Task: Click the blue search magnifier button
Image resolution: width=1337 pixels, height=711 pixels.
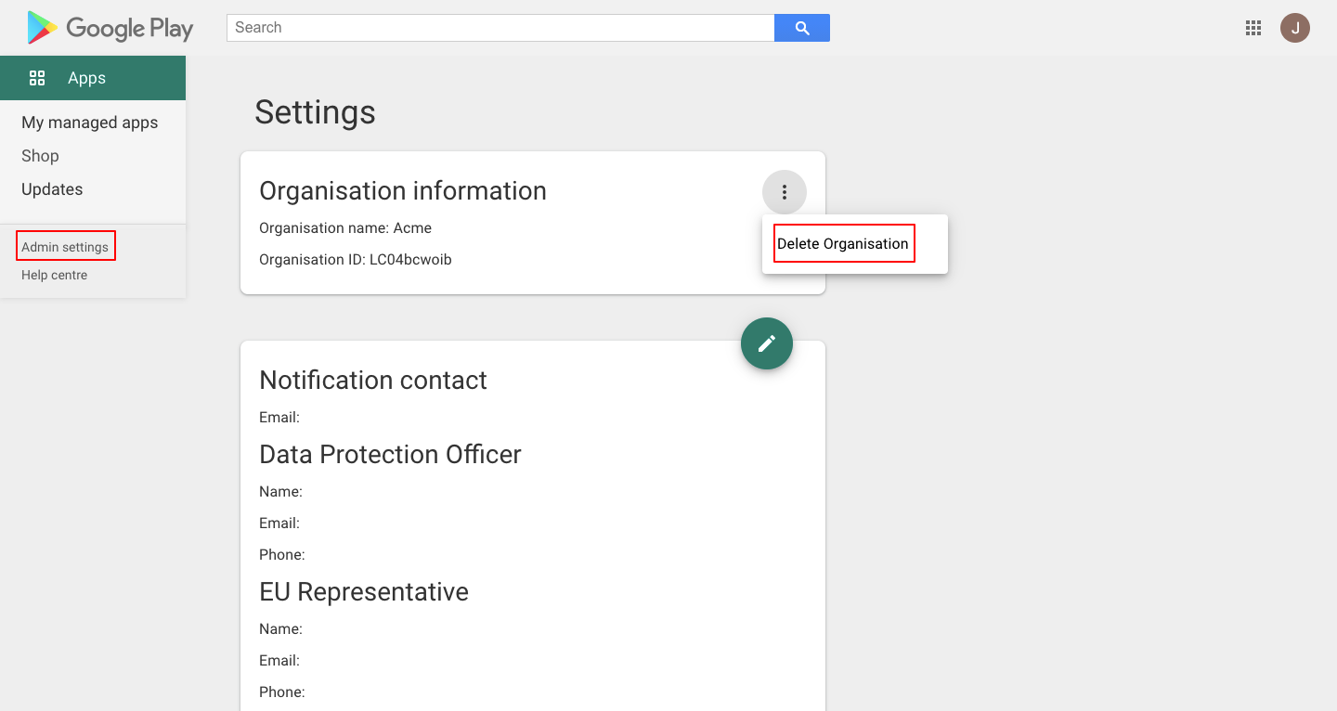Action: point(802,28)
